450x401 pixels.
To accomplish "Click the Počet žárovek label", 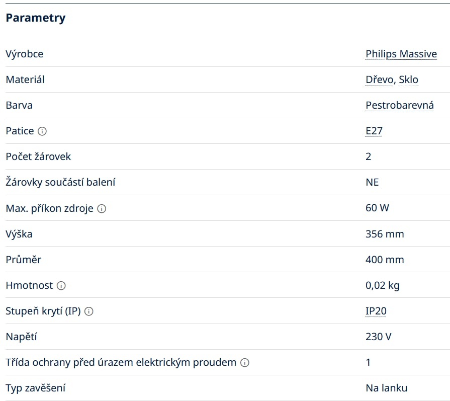I will click(x=38, y=156).
